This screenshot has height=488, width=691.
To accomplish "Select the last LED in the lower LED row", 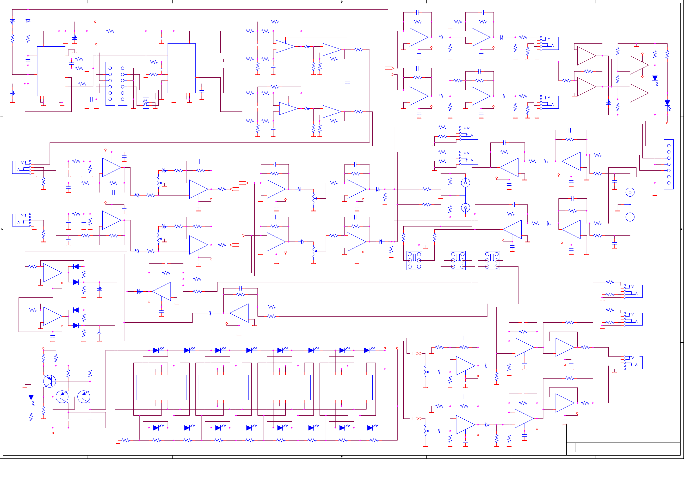I will (372, 427).
